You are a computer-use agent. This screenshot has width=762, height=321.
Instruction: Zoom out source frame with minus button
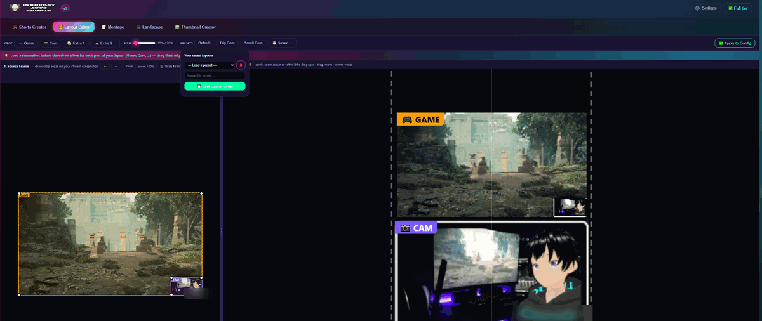pos(116,66)
